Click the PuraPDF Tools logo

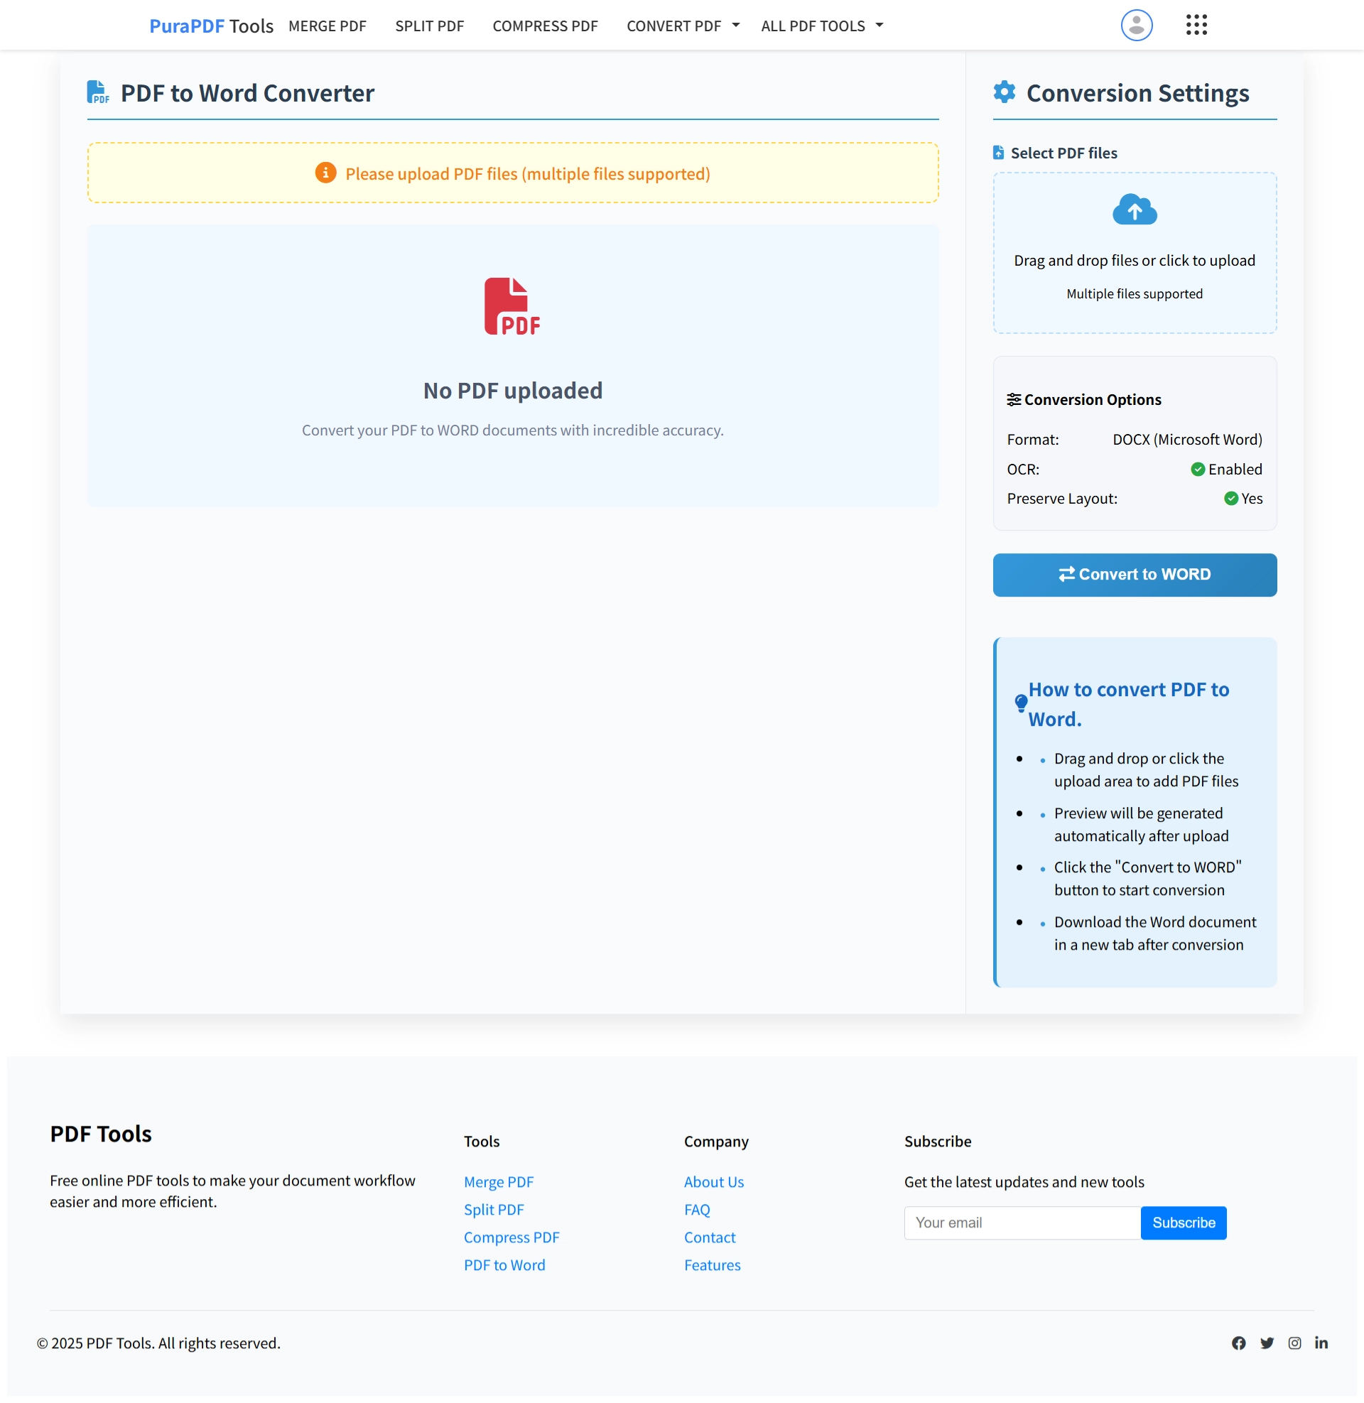click(x=210, y=24)
